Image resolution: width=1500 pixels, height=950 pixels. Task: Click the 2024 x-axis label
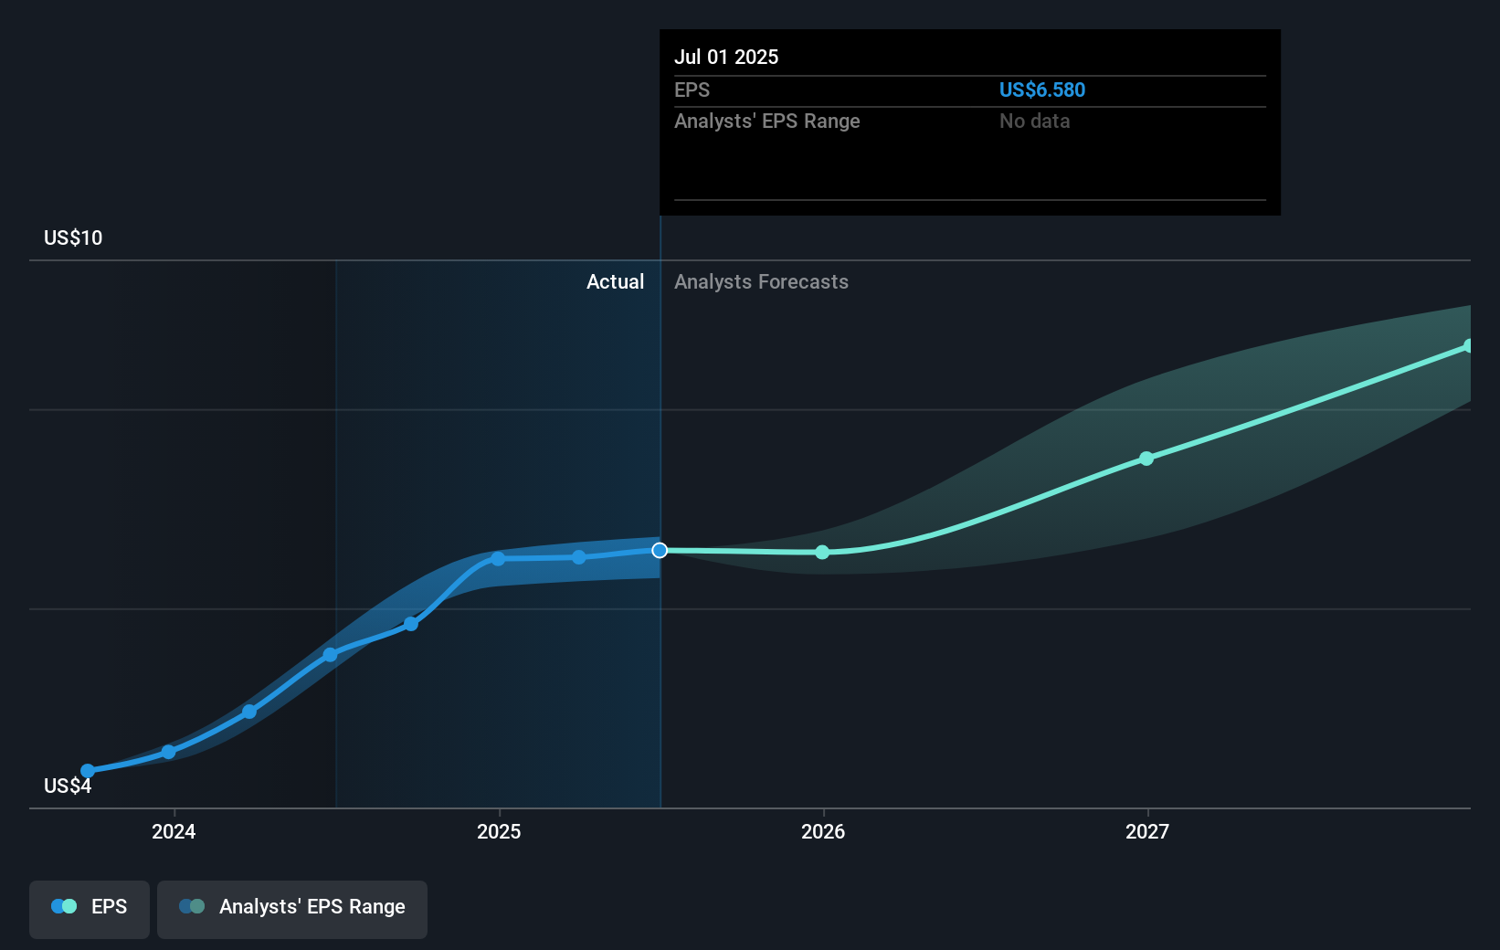pos(174,831)
